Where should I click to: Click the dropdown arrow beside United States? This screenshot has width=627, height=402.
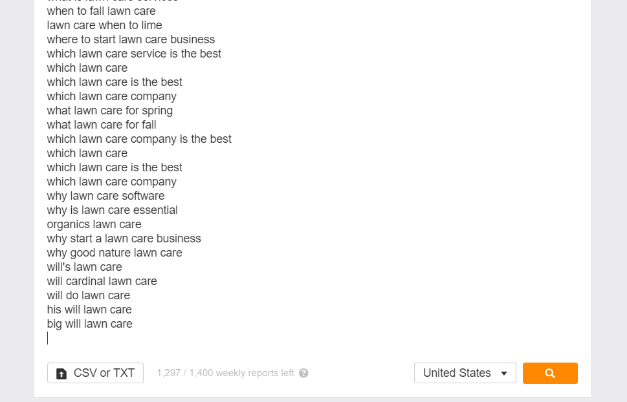coord(504,373)
